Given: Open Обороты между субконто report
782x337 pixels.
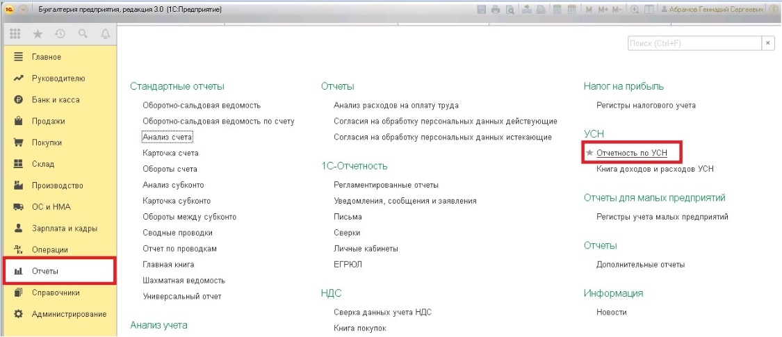Looking at the screenshot, I should pos(190,217).
